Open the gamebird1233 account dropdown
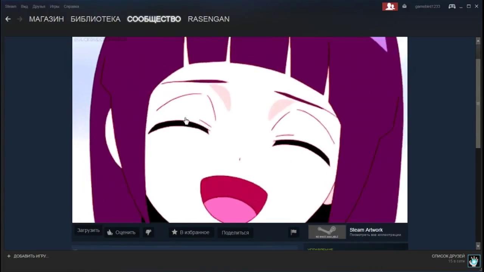Viewport: 484px width, 272px height. tap(428, 6)
